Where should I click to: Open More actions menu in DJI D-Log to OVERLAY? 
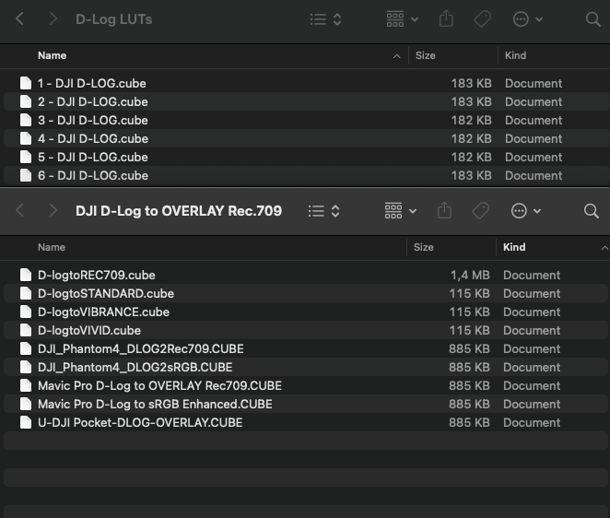(526, 211)
